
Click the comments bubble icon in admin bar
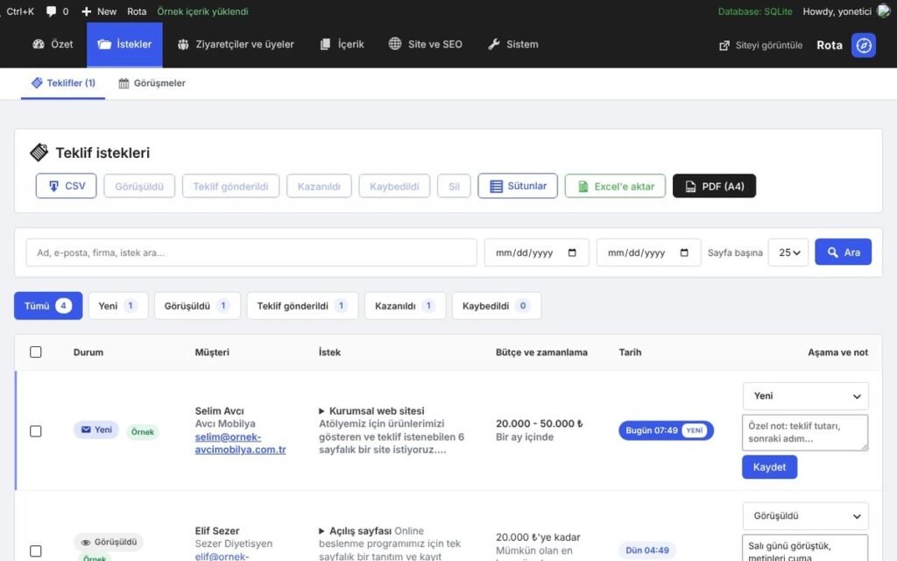click(51, 11)
